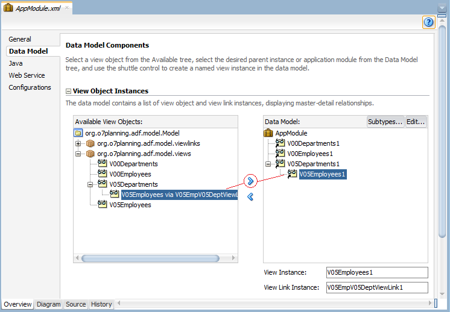Image resolution: width=450 pixels, height=312 pixels.
Task: Select the Java category in sidebar
Action: point(16,63)
